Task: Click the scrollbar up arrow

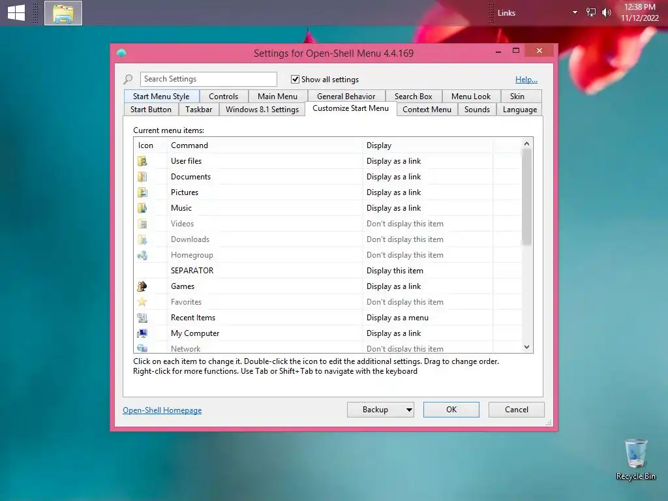Action: [526, 144]
